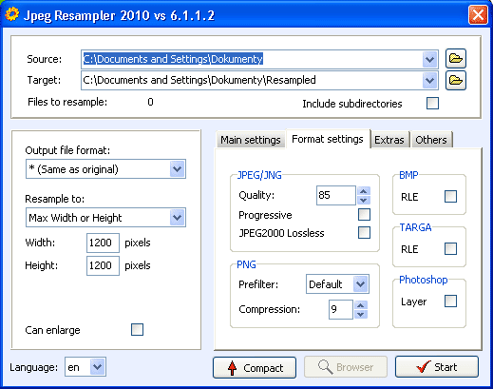
Task: Click the Start button
Action: coord(437,367)
